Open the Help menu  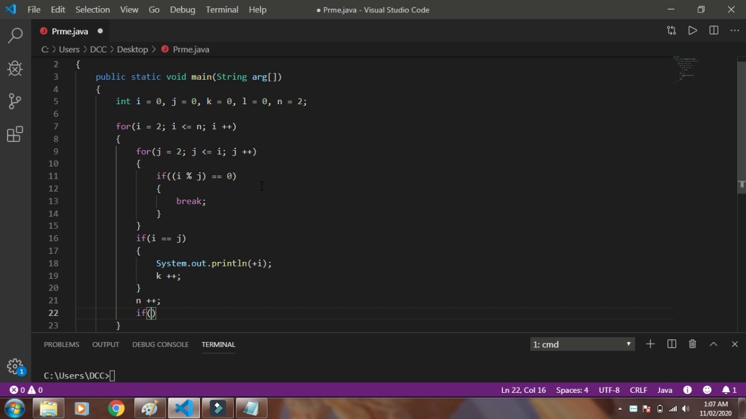[x=258, y=9]
